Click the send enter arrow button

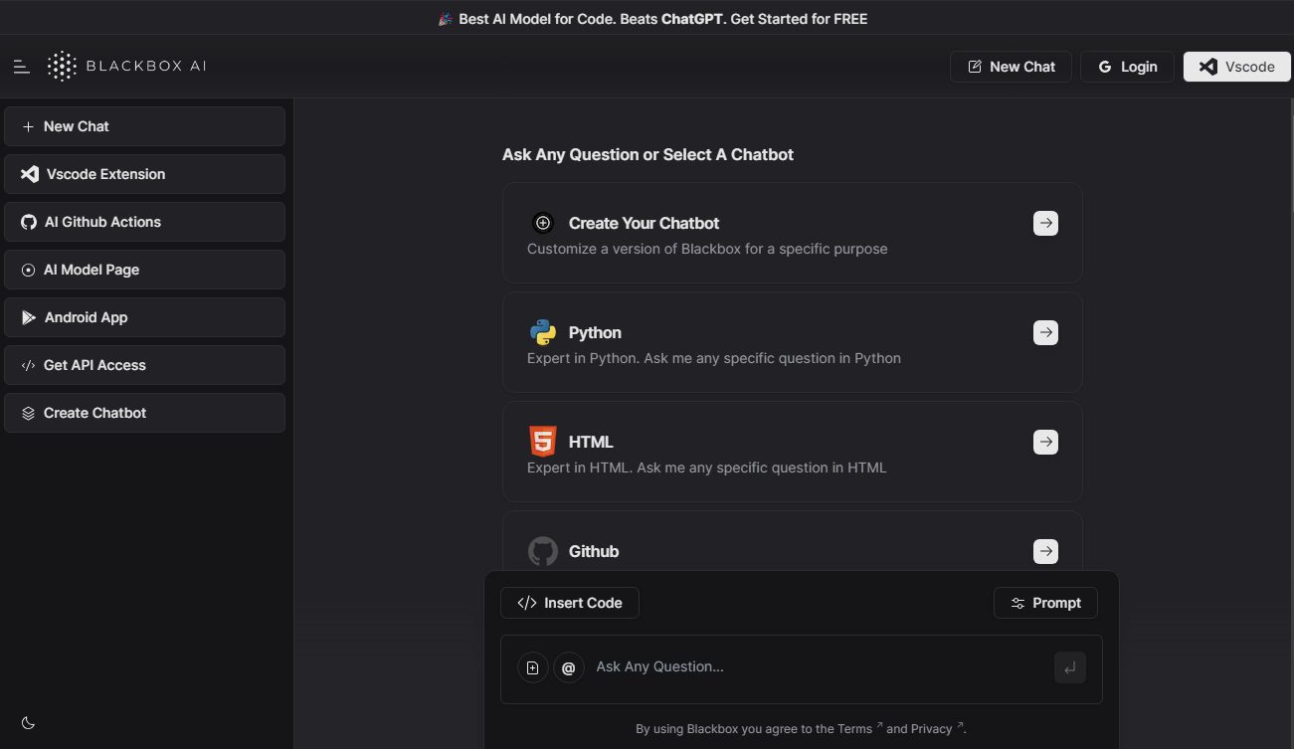pos(1070,668)
